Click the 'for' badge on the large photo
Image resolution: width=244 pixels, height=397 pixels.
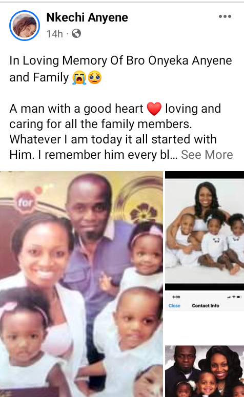click(26, 202)
